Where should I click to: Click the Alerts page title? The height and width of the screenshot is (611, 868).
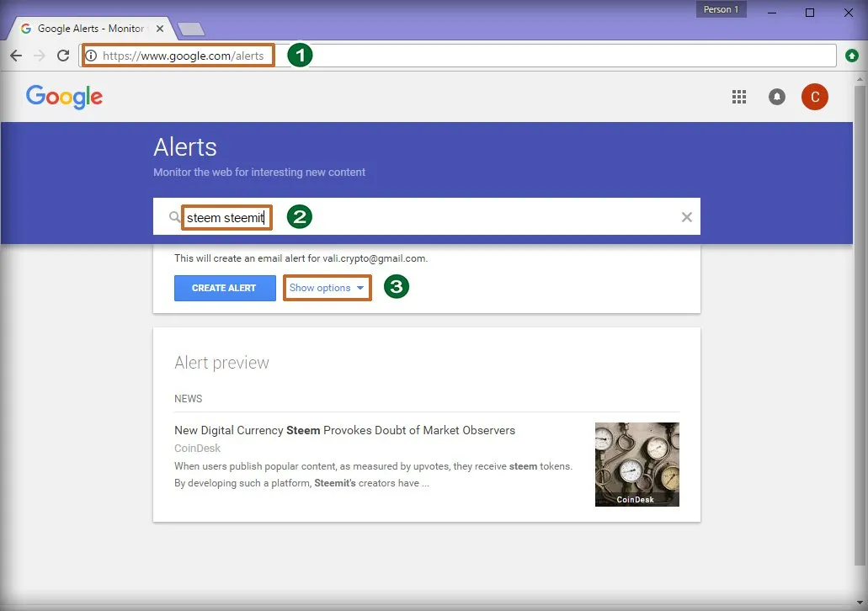(x=185, y=147)
